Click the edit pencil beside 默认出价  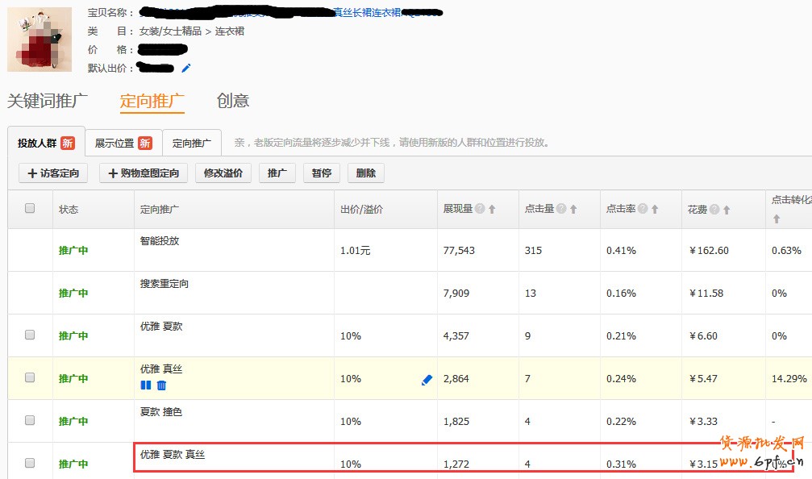[x=186, y=68]
